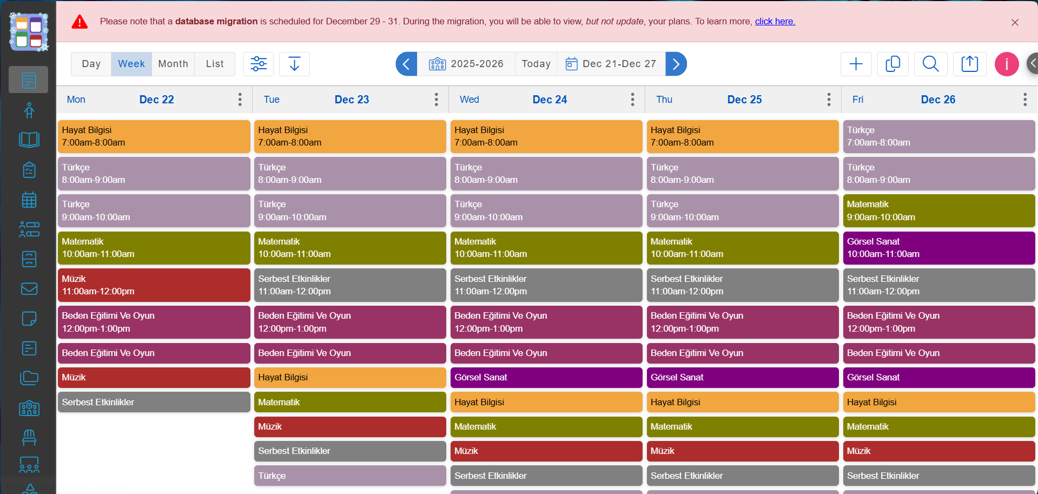Image resolution: width=1038 pixels, height=494 pixels.
Task: Click the Today button
Action: pos(536,64)
